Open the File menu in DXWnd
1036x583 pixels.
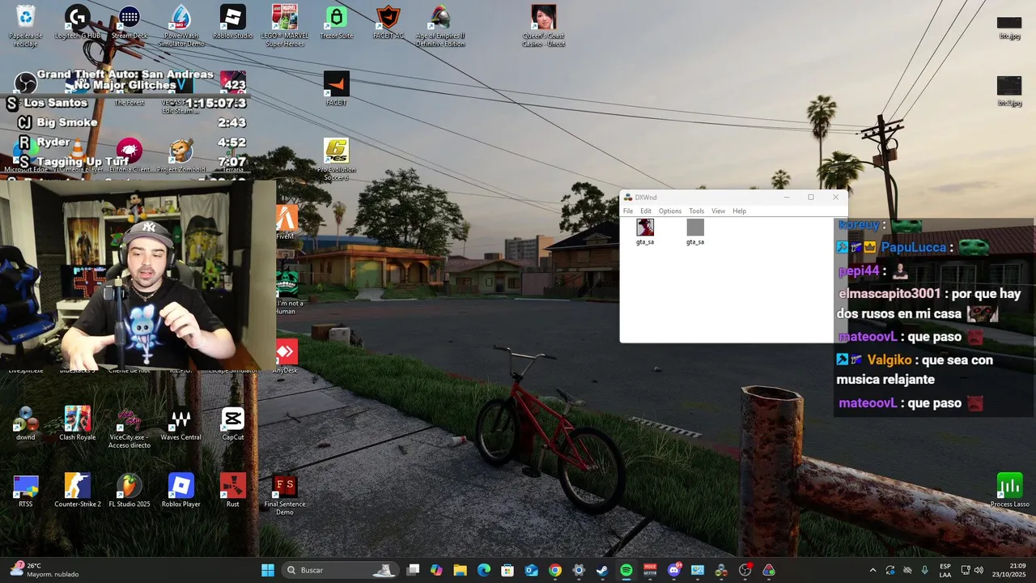(628, 211)
